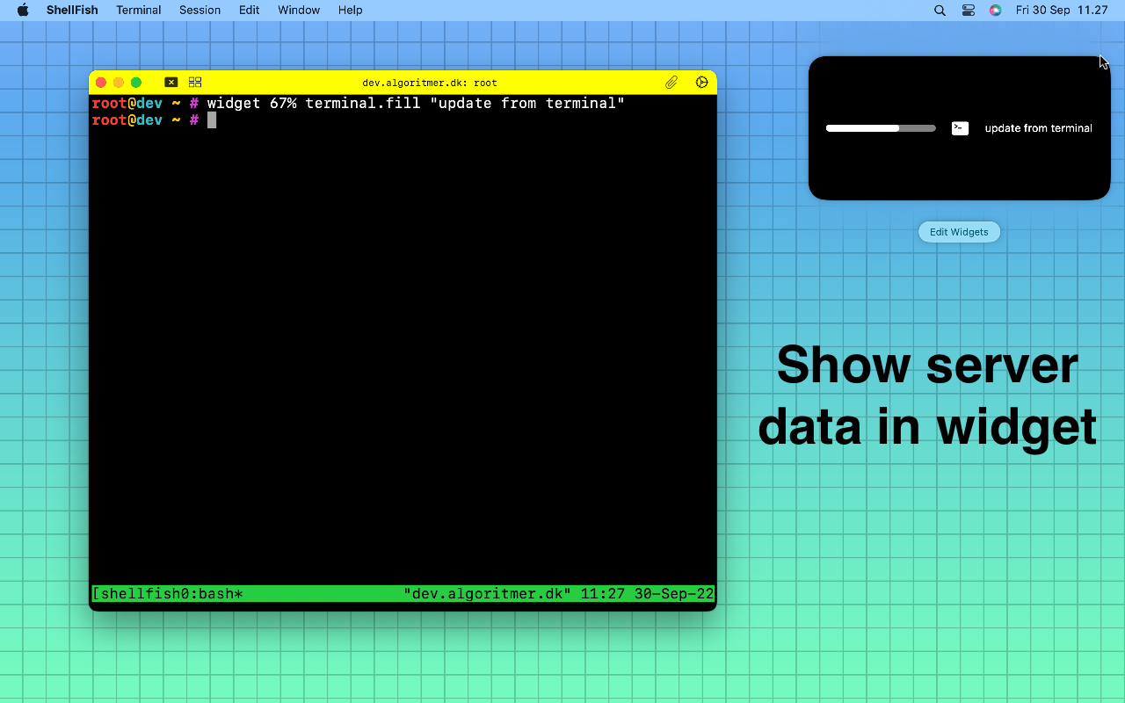Click the terminal icon inside the widget
Image resolution: width=1125 pixels, height=703 pixels.
(960, 128)
